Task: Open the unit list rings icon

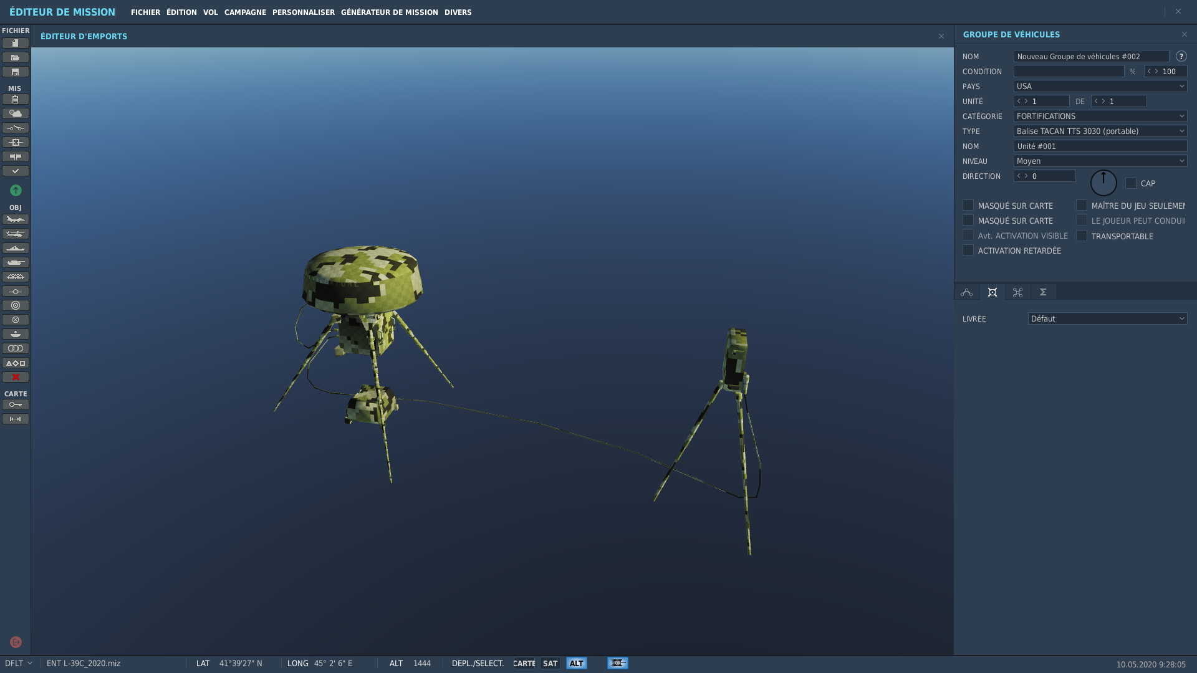Action: [16, 348]
